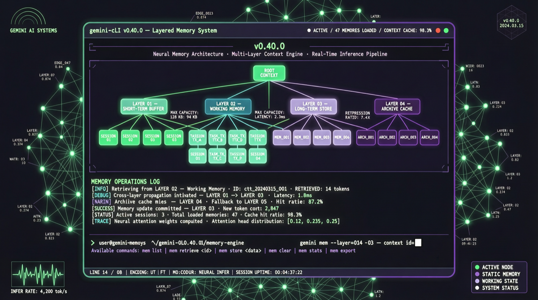Expand LAYER 04 — ARCHIVE CACHE node

pyautogui.click(x=397, y=106)
